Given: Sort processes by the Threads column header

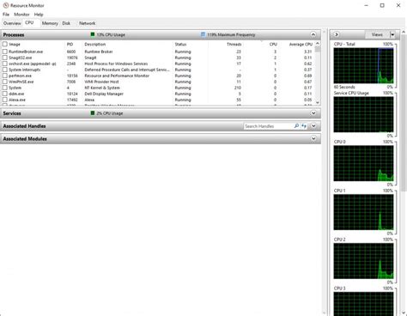Looking at the screenshot, I should point(234,44).
